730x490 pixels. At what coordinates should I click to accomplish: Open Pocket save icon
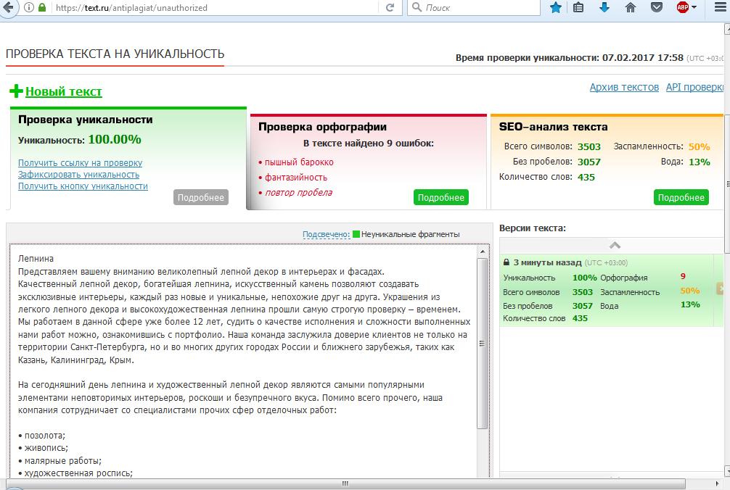[657, 7]
